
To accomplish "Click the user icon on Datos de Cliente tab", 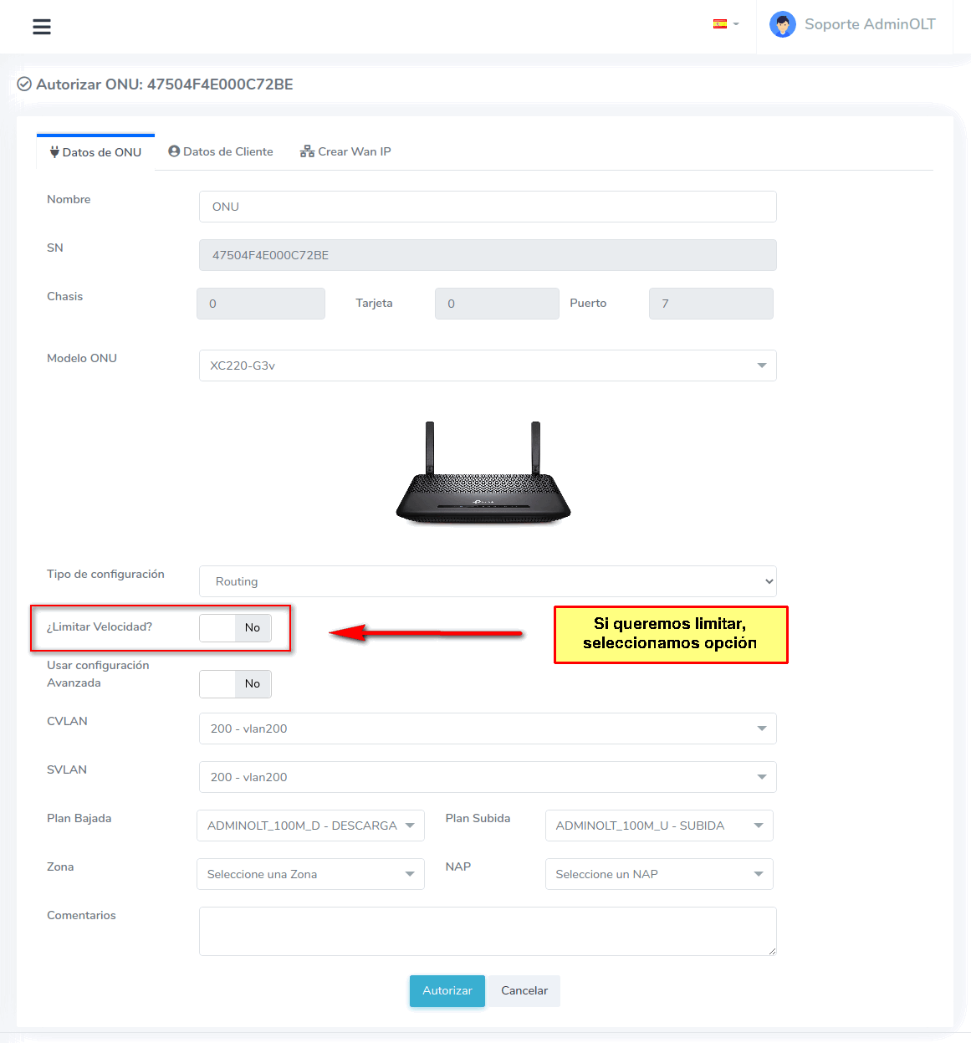I will pos(174,151).
